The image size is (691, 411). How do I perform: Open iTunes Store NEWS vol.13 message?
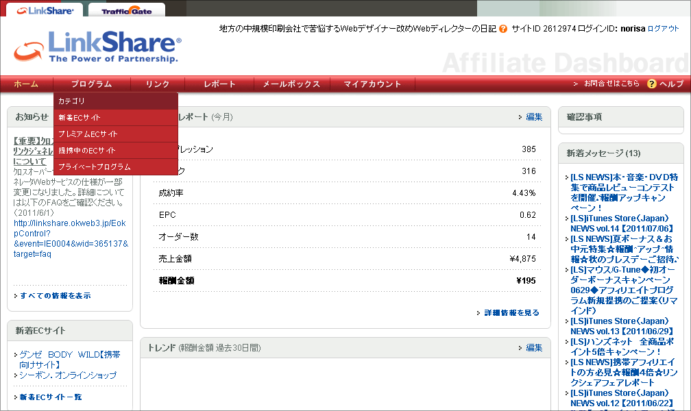coord(622,326)
